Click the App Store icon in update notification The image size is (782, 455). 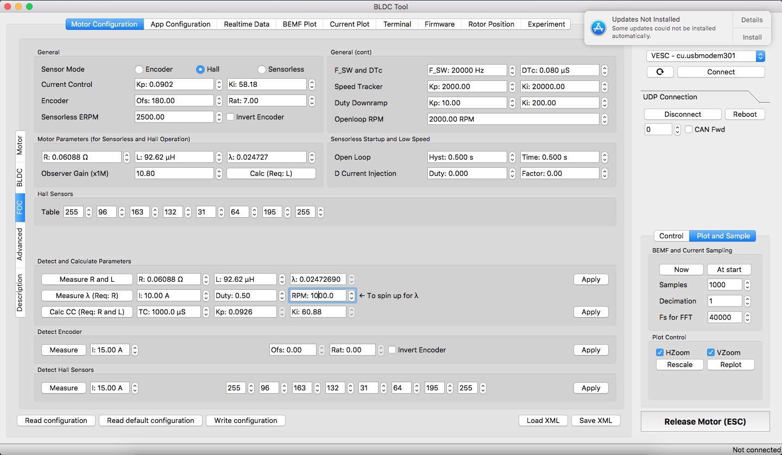(x=598, y=28)
